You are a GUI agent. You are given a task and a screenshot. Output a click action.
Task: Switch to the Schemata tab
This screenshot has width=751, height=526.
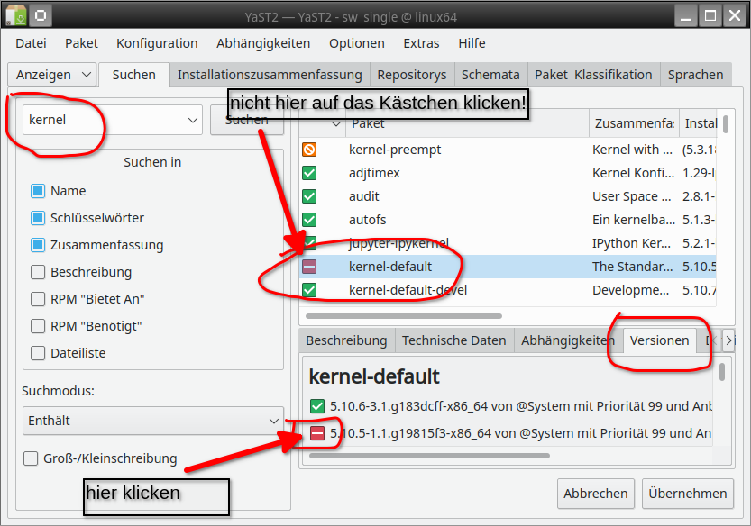coord(490,75)
